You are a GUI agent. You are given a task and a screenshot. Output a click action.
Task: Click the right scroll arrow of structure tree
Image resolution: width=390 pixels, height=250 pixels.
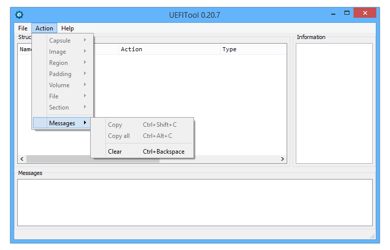pos(282,159)
